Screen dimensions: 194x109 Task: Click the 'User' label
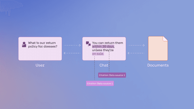[40, 65]
